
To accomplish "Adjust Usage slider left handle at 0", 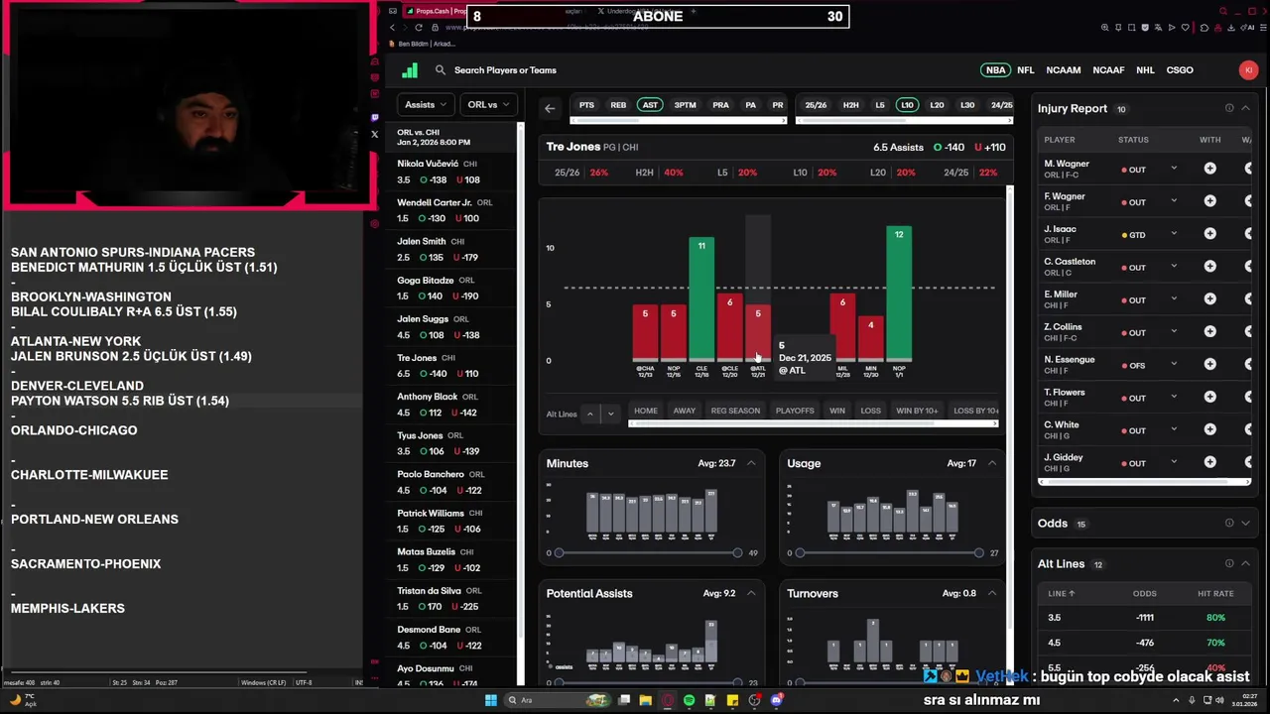I will pos(800,552).
